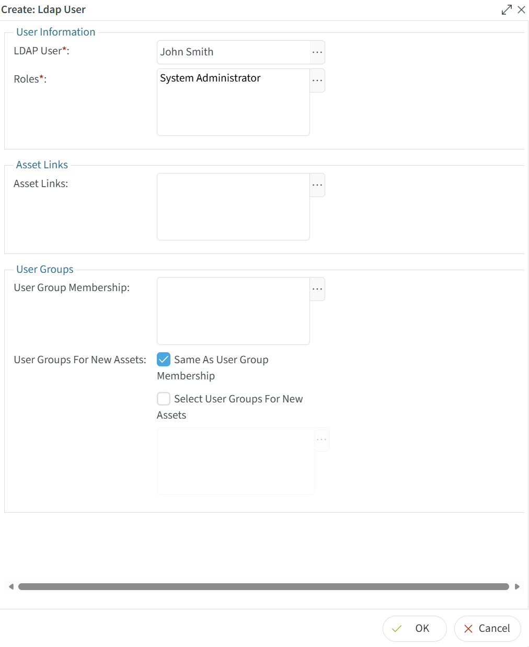Cancel creating the LDAP user
This screenshot has width=529, height=647.
(x=487, y=629)
